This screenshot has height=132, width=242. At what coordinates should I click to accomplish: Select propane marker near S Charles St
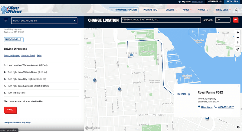[119, 90]
